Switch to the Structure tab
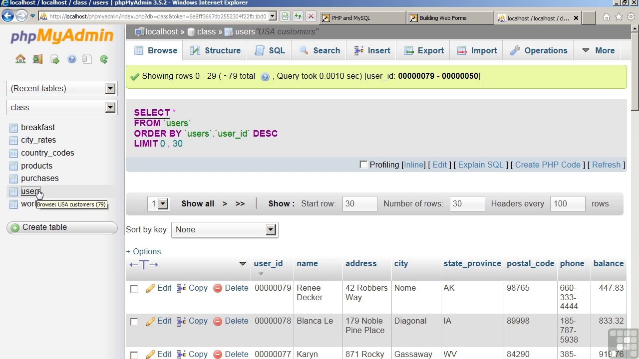This screenshot has height=359, width=639. (x=216, y=50)
